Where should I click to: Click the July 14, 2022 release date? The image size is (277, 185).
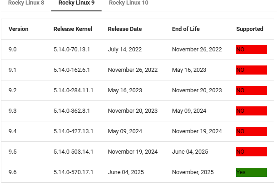point(125,50)
